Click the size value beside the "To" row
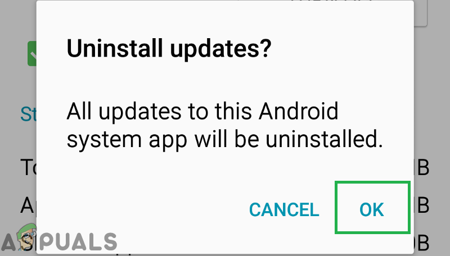 [x=421, y=167]
